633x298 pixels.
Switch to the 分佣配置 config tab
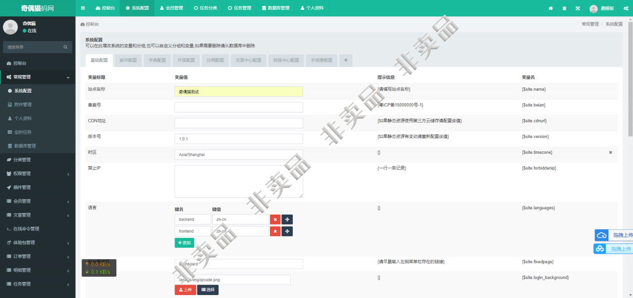point(215,60)
